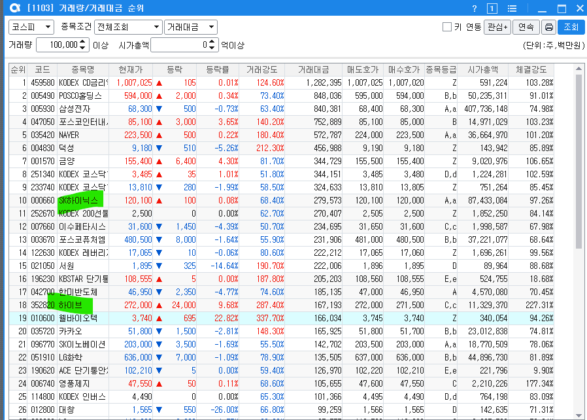This screenshot has height=420, width=587.
Task: Click current price 1,007,025
Action: coord(134,83)
